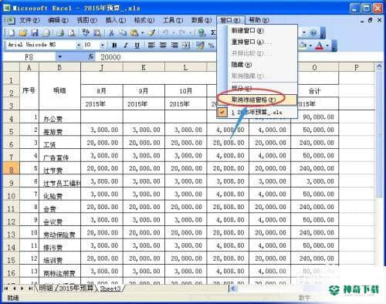Select the Format Painter brush icon

tap(151, 32)
